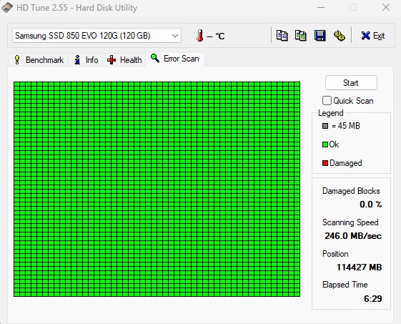This screenshot has width=401, height=324.
Task: Click the green block scan map
Action: click(157, 189)
